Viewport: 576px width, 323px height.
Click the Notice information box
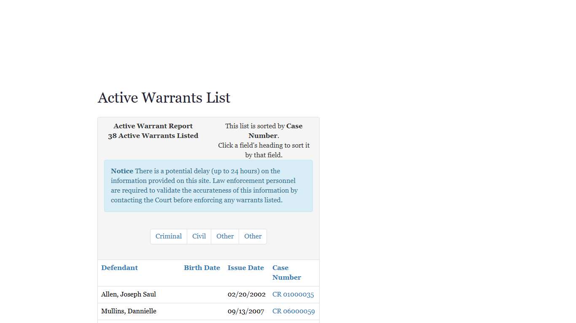[x=208, y=185]
